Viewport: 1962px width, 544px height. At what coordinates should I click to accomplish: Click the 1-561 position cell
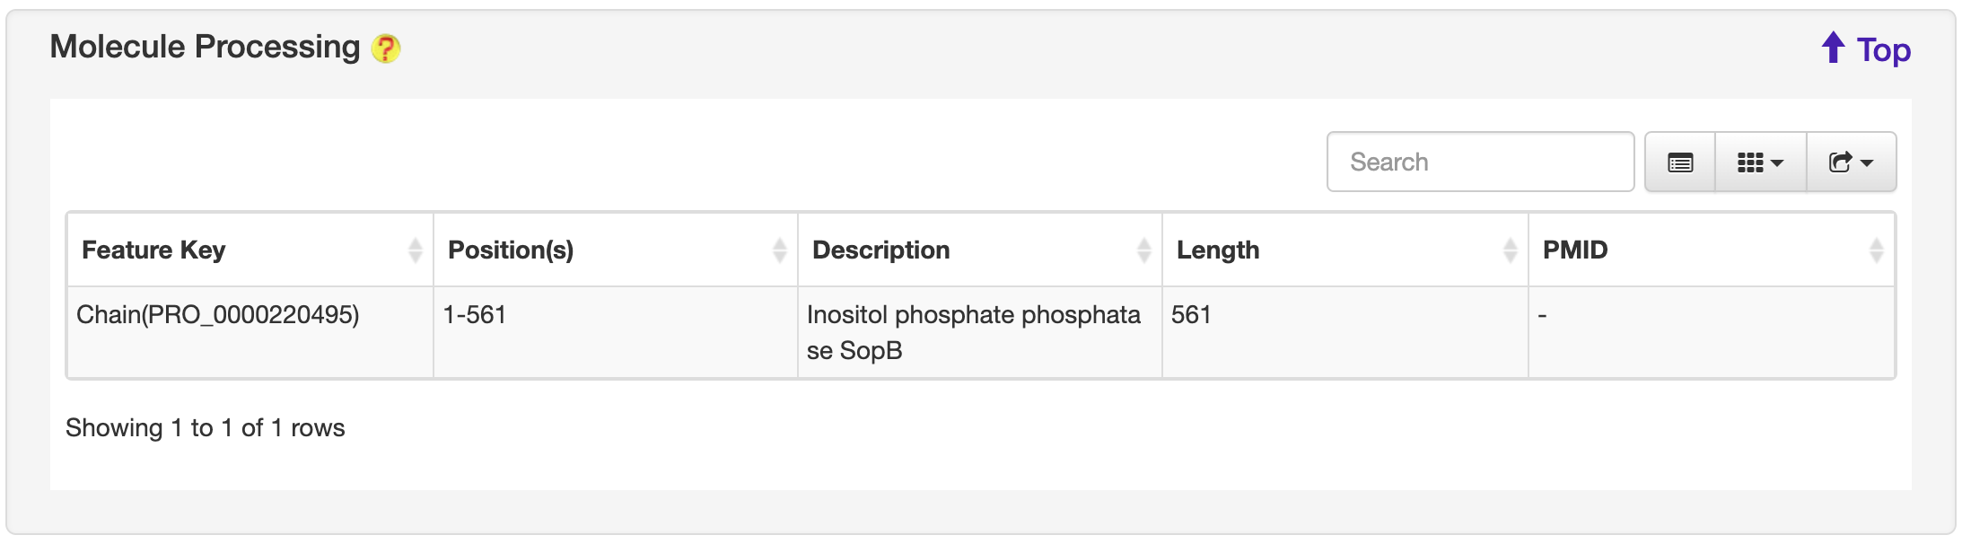(475, 315)
